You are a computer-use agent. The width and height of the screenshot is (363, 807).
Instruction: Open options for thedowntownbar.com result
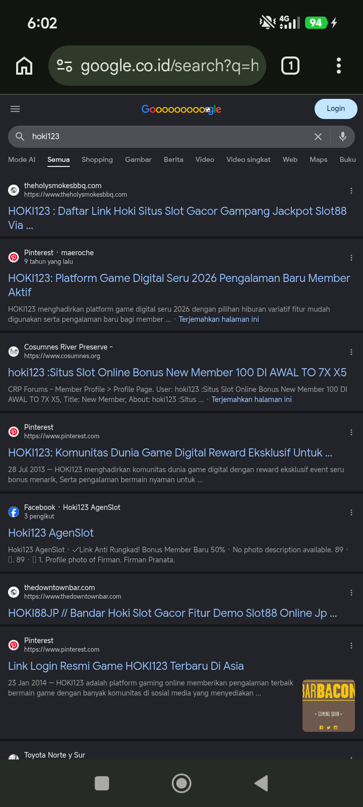351,593
